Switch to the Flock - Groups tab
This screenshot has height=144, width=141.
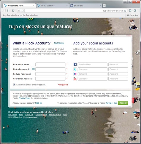53,6
